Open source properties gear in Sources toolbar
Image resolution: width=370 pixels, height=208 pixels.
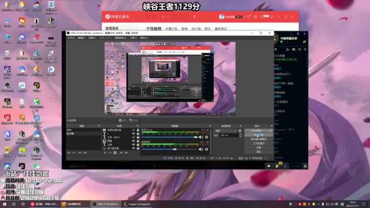click(115, 153)
